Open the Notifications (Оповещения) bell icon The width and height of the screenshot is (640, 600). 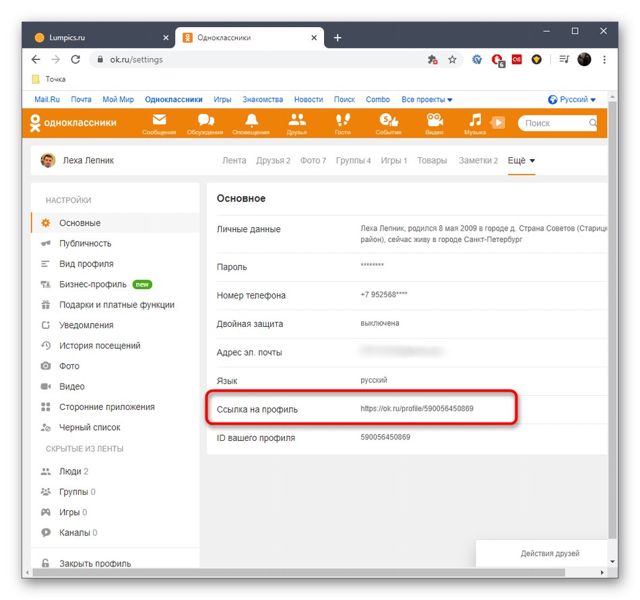[x=251, y=120]
